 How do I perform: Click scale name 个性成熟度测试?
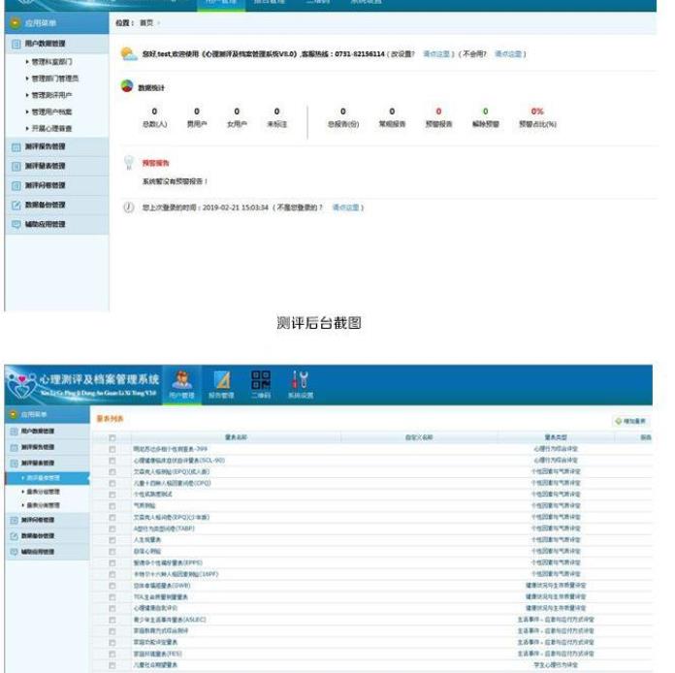click(x=153, y=495)
